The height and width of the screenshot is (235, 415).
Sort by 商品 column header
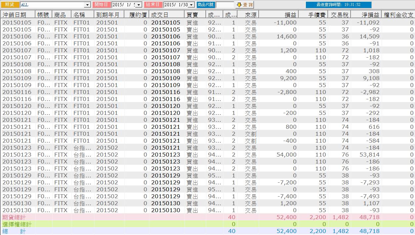pyautogui.click(x=62, y=15)
